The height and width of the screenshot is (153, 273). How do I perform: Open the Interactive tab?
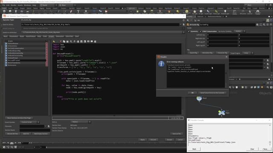(60, 37)
